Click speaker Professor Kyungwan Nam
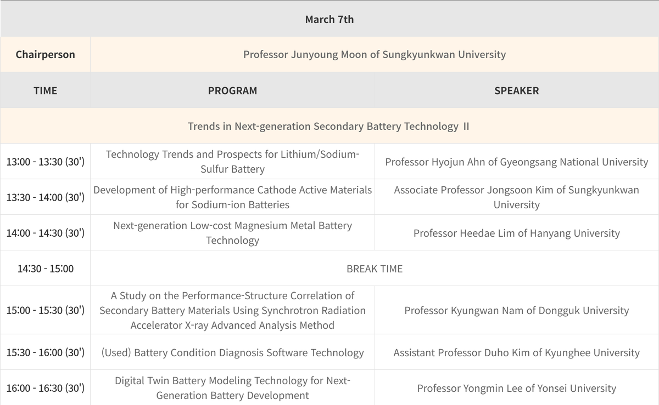659x405 pixels. click(516, 310)
